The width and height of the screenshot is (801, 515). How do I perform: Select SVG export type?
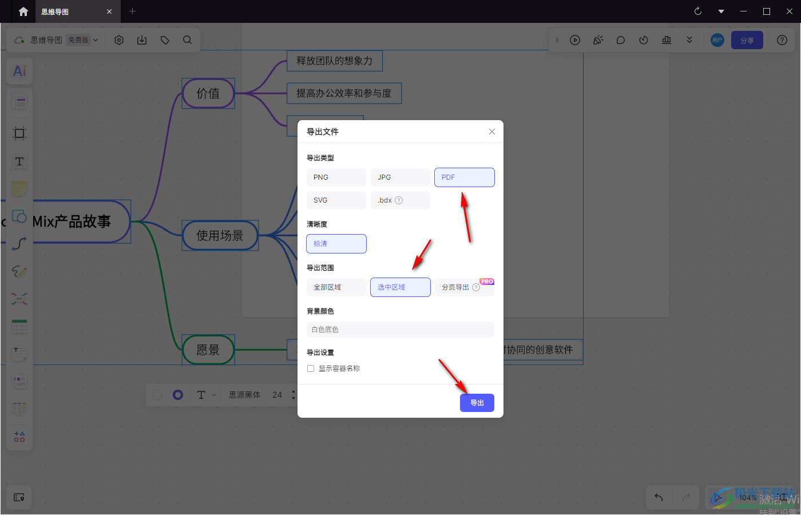336,200
